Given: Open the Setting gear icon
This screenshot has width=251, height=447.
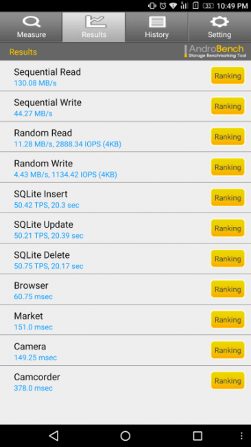Looking at the screenshot, I should click(219, 22).
